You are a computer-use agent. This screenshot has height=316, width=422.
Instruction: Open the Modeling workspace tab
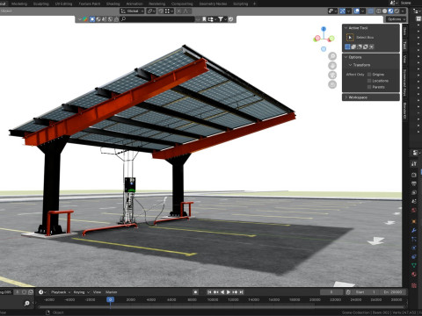tap(19, 4)
